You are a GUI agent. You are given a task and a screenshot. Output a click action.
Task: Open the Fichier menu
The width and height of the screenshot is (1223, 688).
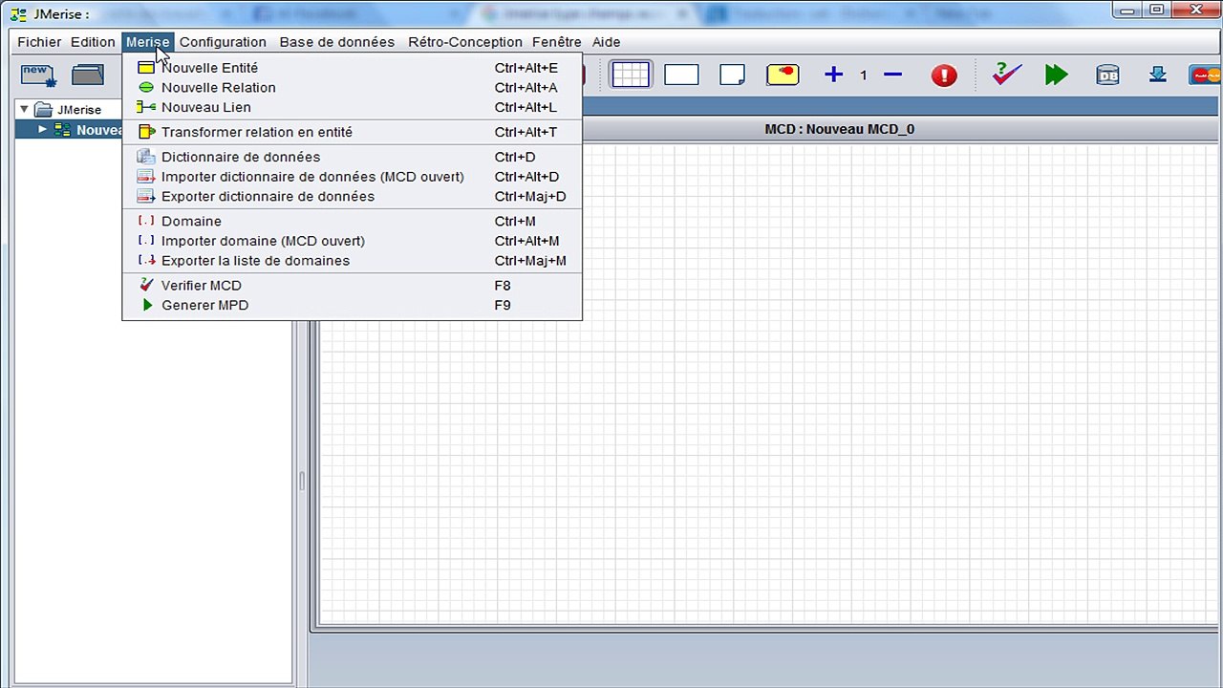(39, 42)
